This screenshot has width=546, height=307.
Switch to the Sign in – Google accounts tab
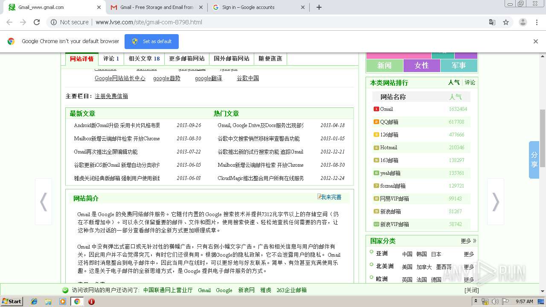(258, 7)
